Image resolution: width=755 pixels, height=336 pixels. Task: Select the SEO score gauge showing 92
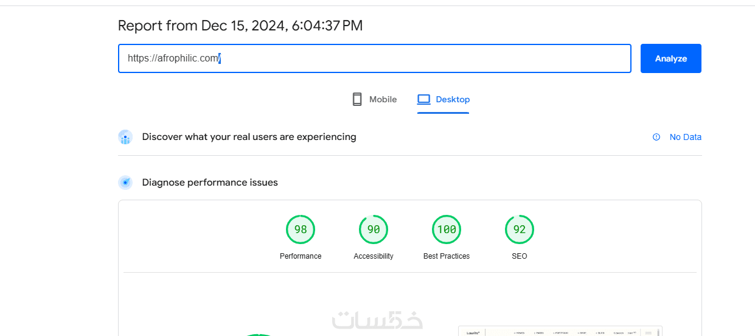point(520,229)
